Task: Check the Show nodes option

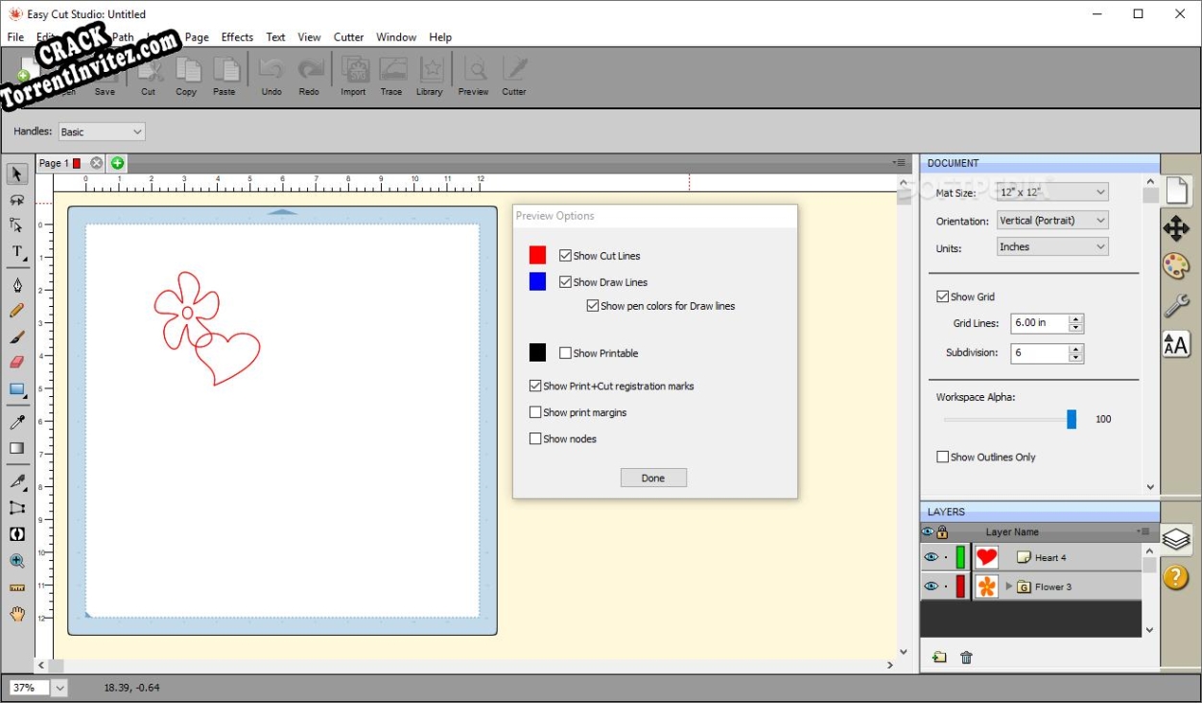Action: [534, 438]
